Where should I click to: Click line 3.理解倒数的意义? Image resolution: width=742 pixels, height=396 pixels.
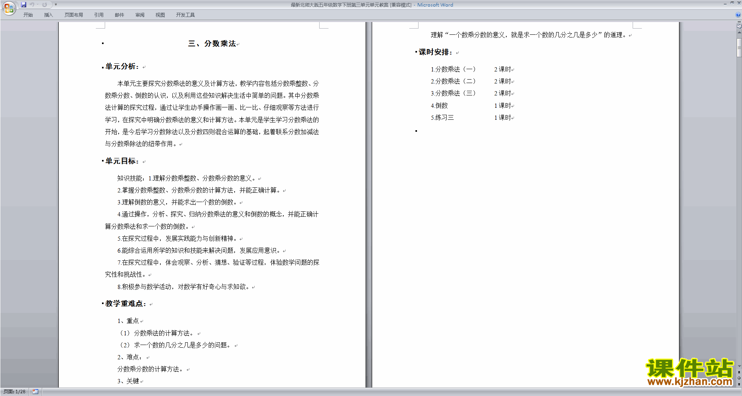pos(177,202)
